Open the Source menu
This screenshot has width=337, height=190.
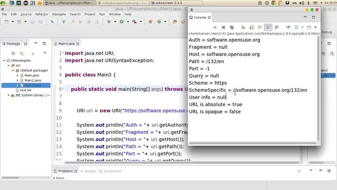(x=26, y=14)
